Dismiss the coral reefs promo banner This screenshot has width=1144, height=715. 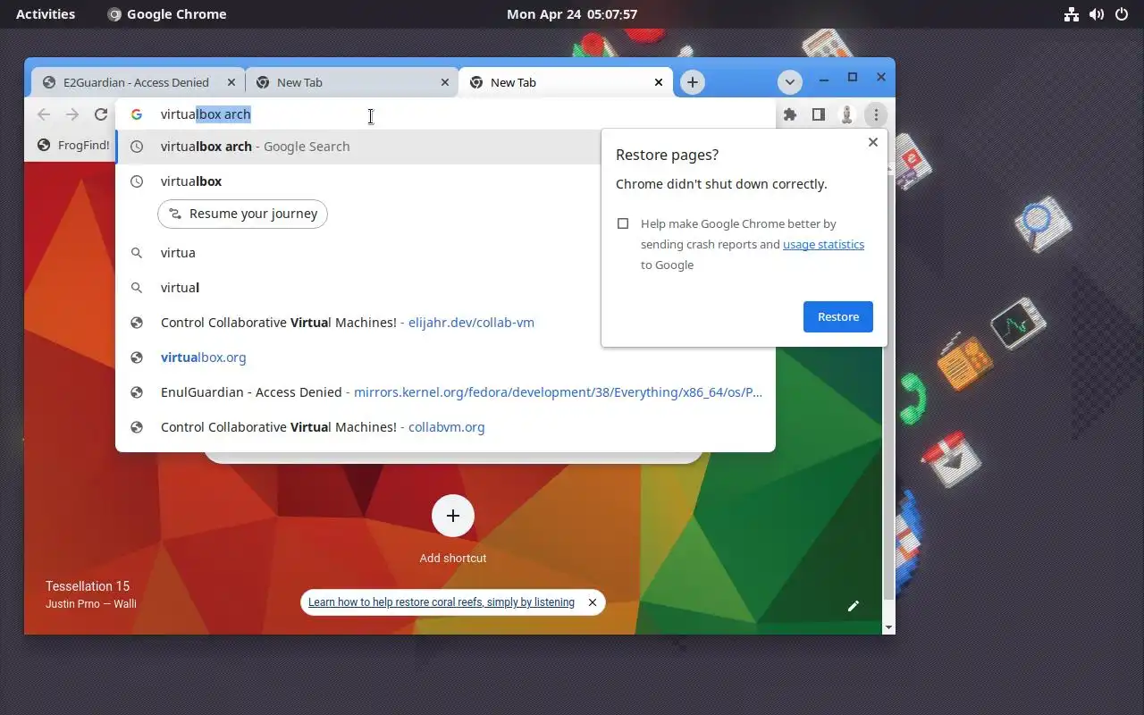pyautogui.click(x=592, y=602)
